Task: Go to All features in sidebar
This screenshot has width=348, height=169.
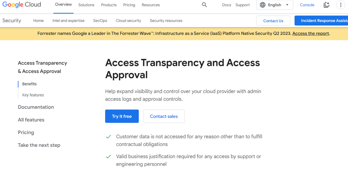Action: pos(31,120)
